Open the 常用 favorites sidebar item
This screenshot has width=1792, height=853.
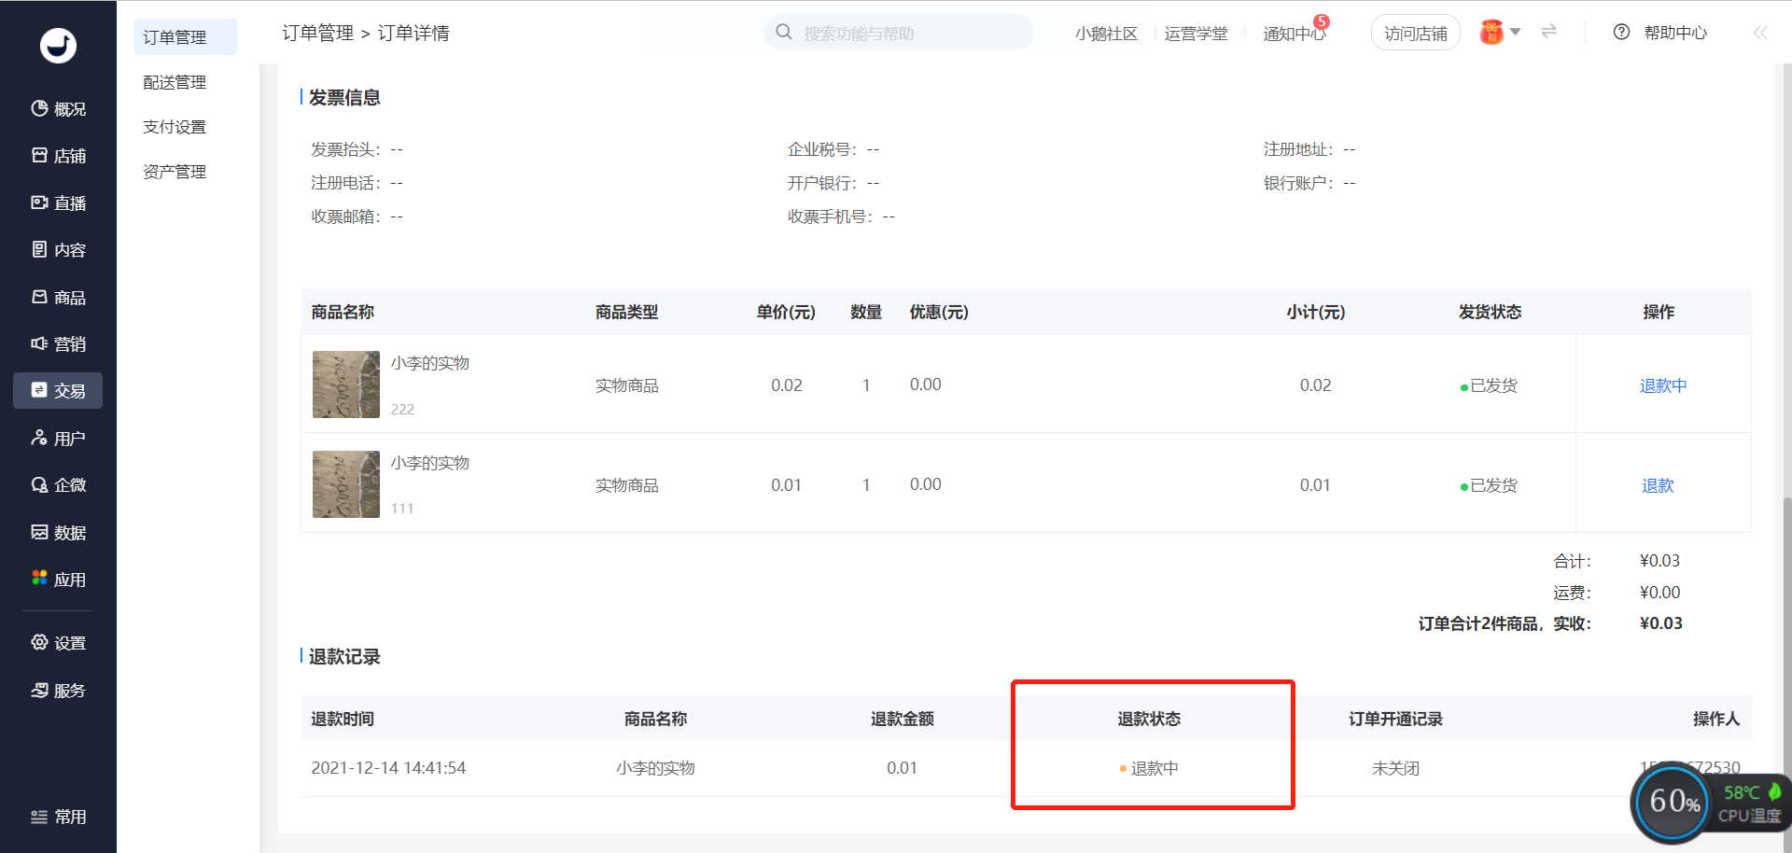click(x=58, y=817)
